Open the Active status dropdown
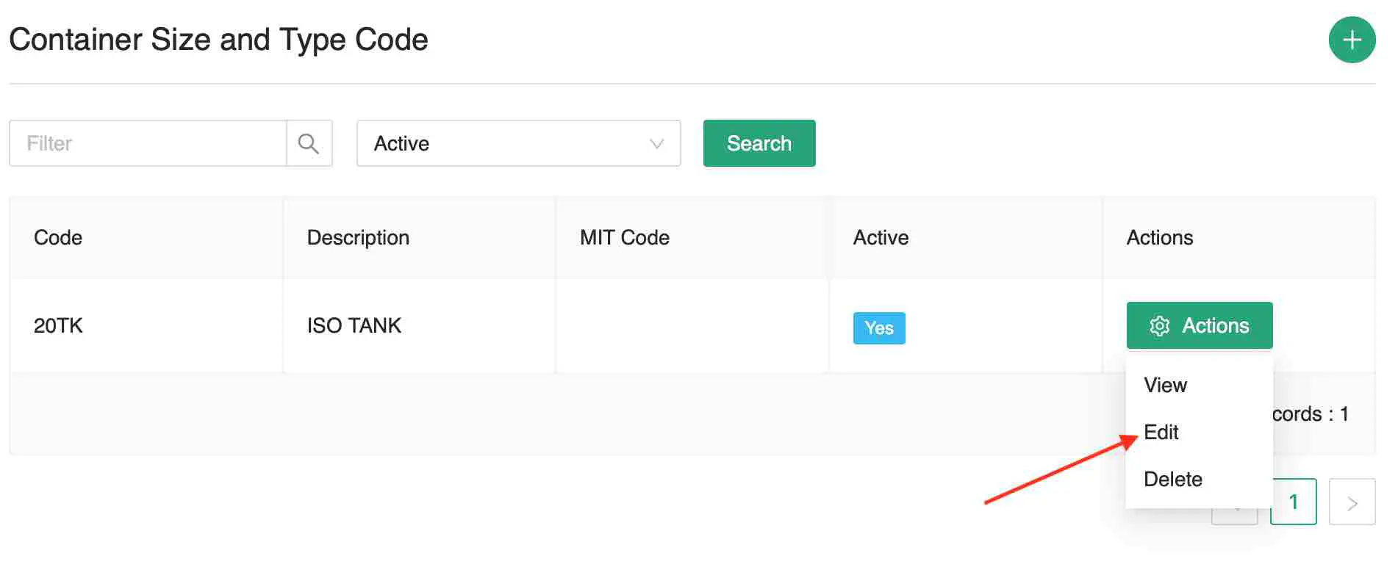The height and width of the screenshot is (567, 1398). 518,143
